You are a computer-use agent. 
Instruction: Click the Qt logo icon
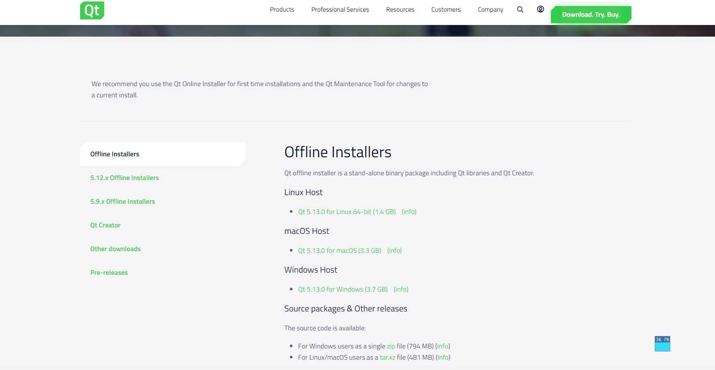tap(92, 10)
